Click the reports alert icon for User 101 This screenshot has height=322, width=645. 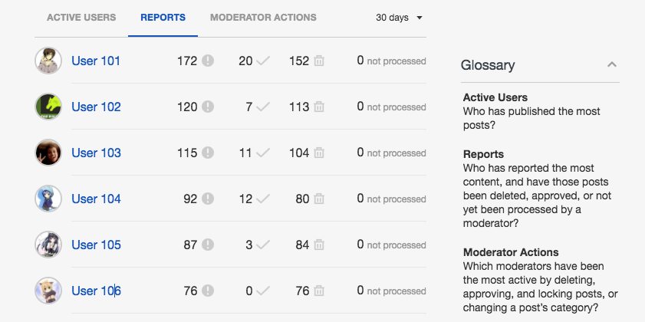208,61
